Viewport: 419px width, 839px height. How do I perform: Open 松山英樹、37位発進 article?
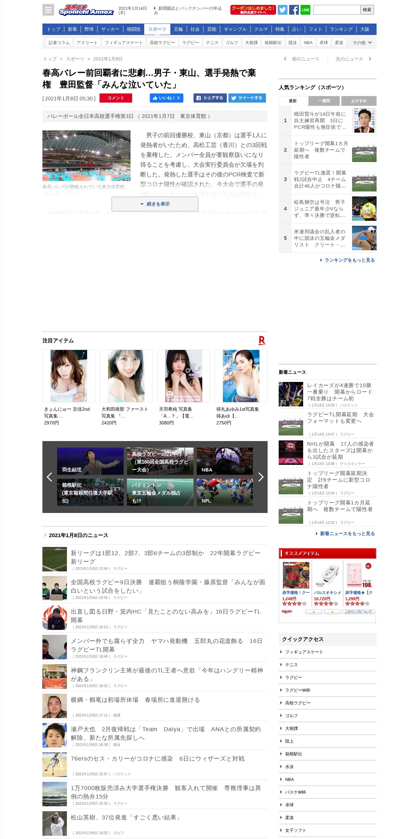[155, 823]
